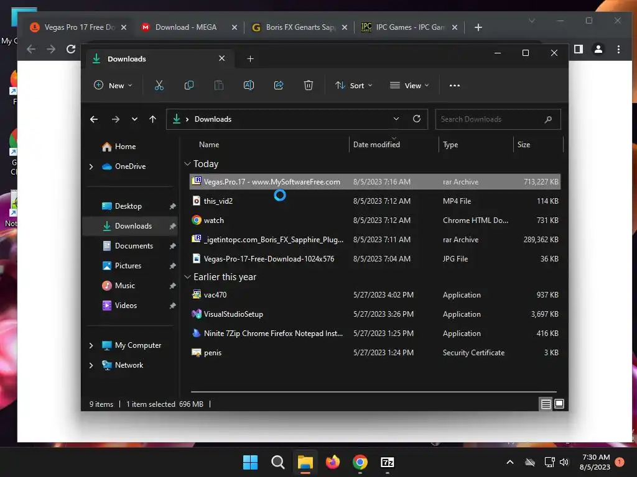Sort by Type column header
Image resolution: width=637 pixels, height=477 pixels.
tap(450, 145)
